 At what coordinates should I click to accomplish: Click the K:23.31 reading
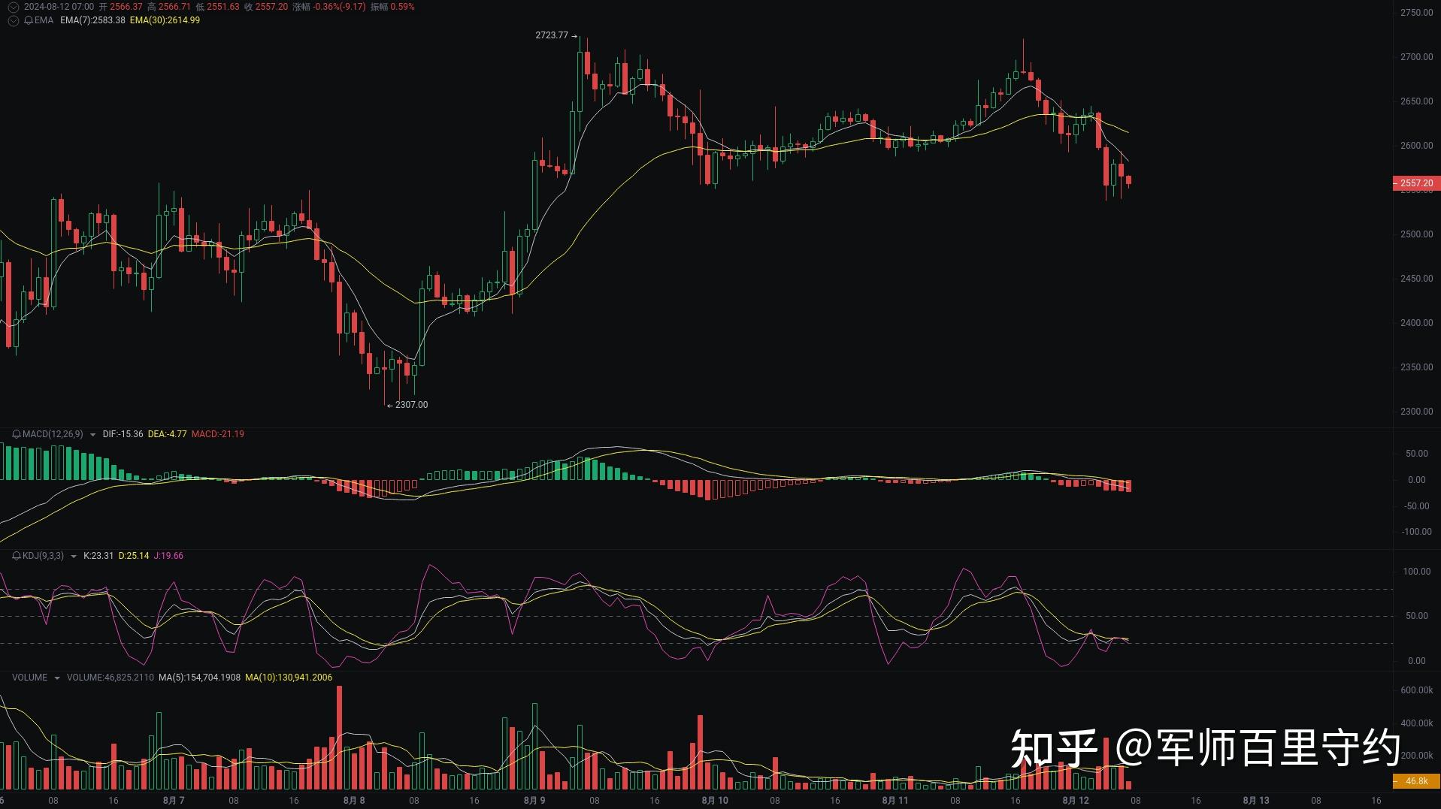(x=98, y=556)
